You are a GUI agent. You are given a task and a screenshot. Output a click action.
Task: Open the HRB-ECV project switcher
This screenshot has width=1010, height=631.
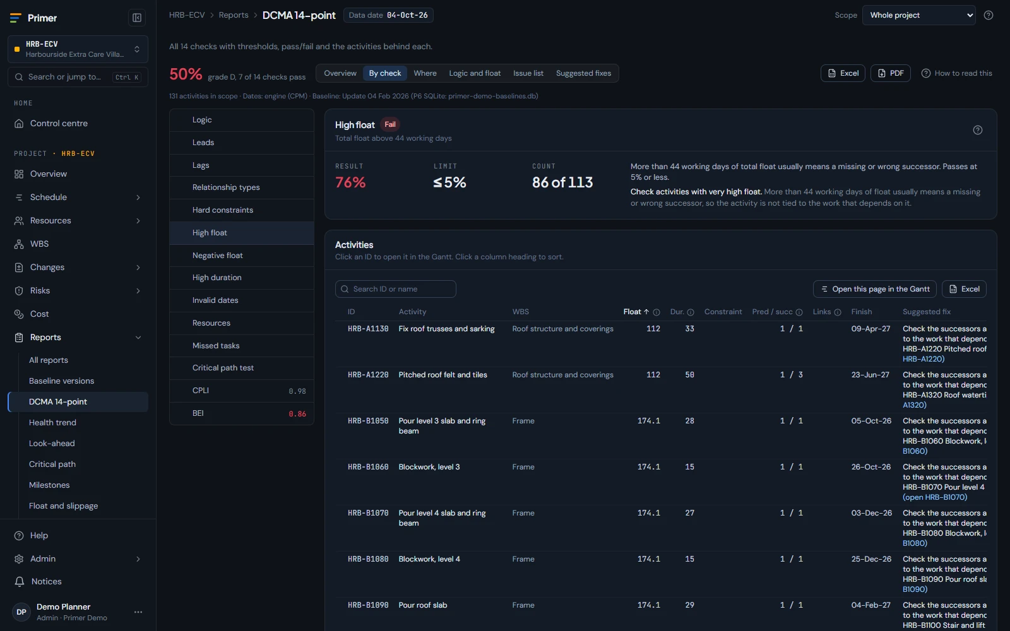click(x=78, y=49)
